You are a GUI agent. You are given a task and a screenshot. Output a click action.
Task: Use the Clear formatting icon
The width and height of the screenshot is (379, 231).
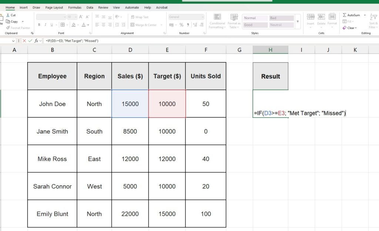coord(349,28)
